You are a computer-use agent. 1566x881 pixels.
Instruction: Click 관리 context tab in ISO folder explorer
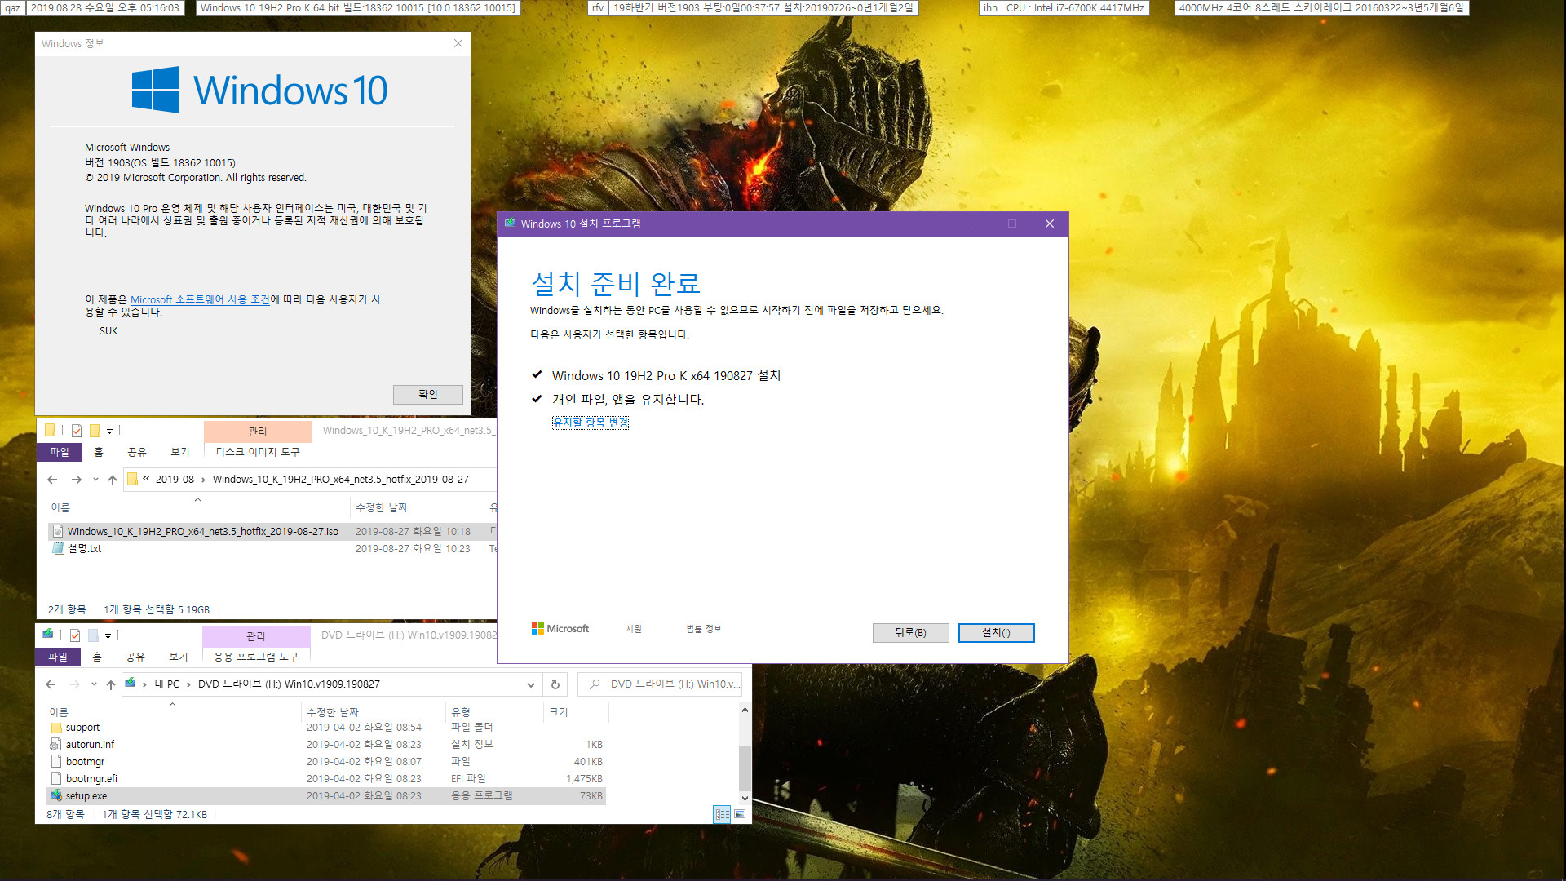(x=258, y=431)
